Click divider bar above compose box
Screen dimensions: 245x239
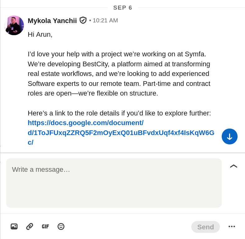(122, 153)
